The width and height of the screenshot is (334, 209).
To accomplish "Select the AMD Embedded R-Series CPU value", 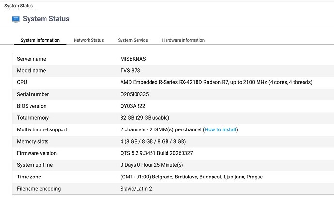I will pyautogui.click(x=216, y=82).
